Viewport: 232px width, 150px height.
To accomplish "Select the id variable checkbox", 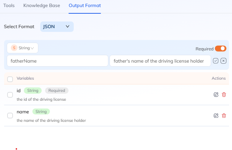I will pos(10,95).
